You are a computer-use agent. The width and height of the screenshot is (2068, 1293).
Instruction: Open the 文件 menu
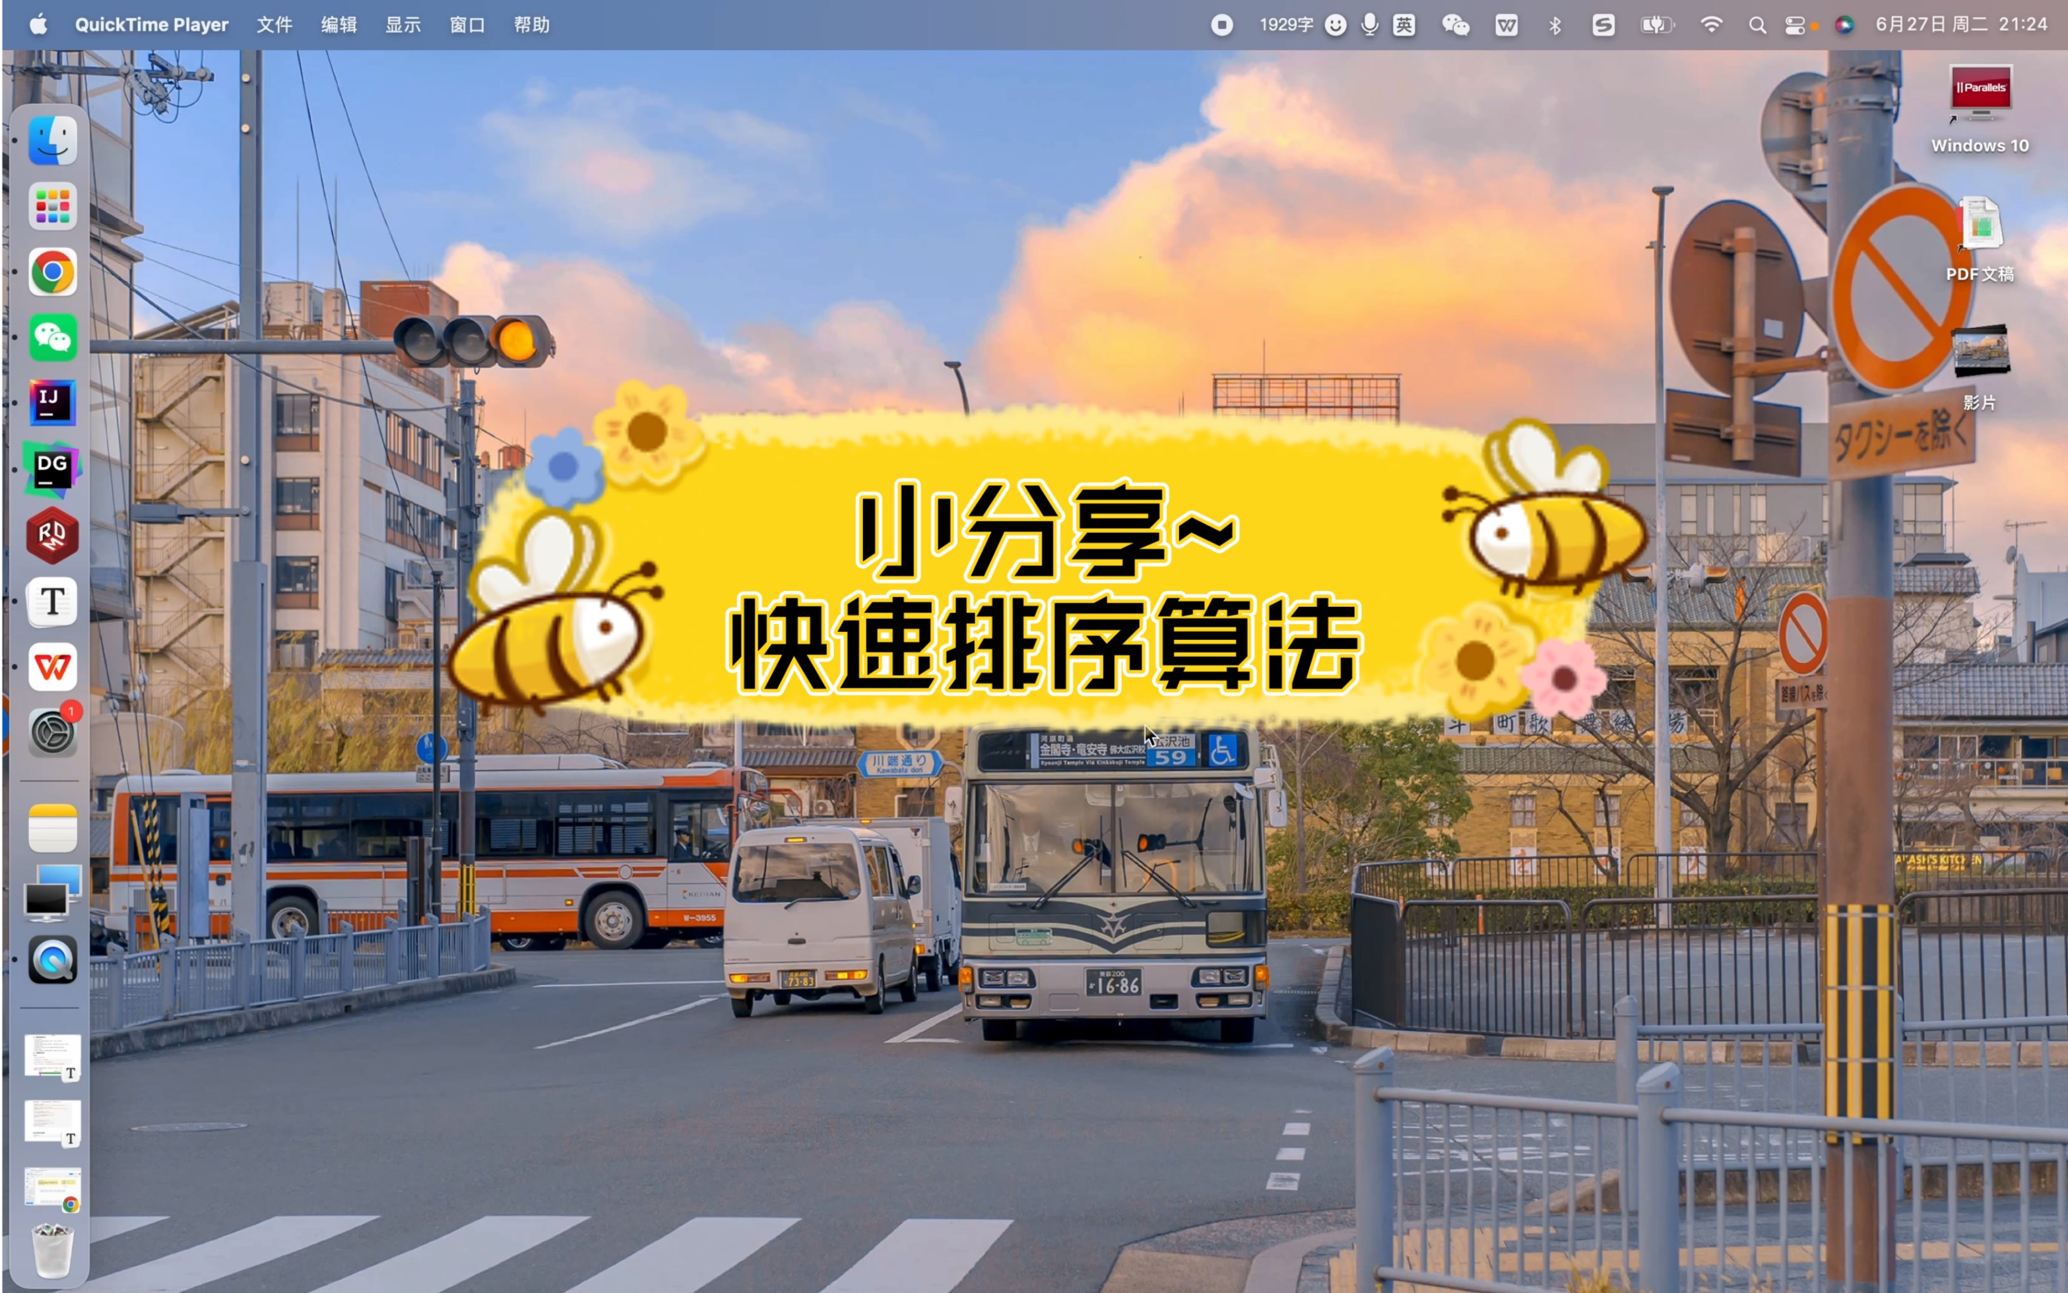click(x=274, y=25)
